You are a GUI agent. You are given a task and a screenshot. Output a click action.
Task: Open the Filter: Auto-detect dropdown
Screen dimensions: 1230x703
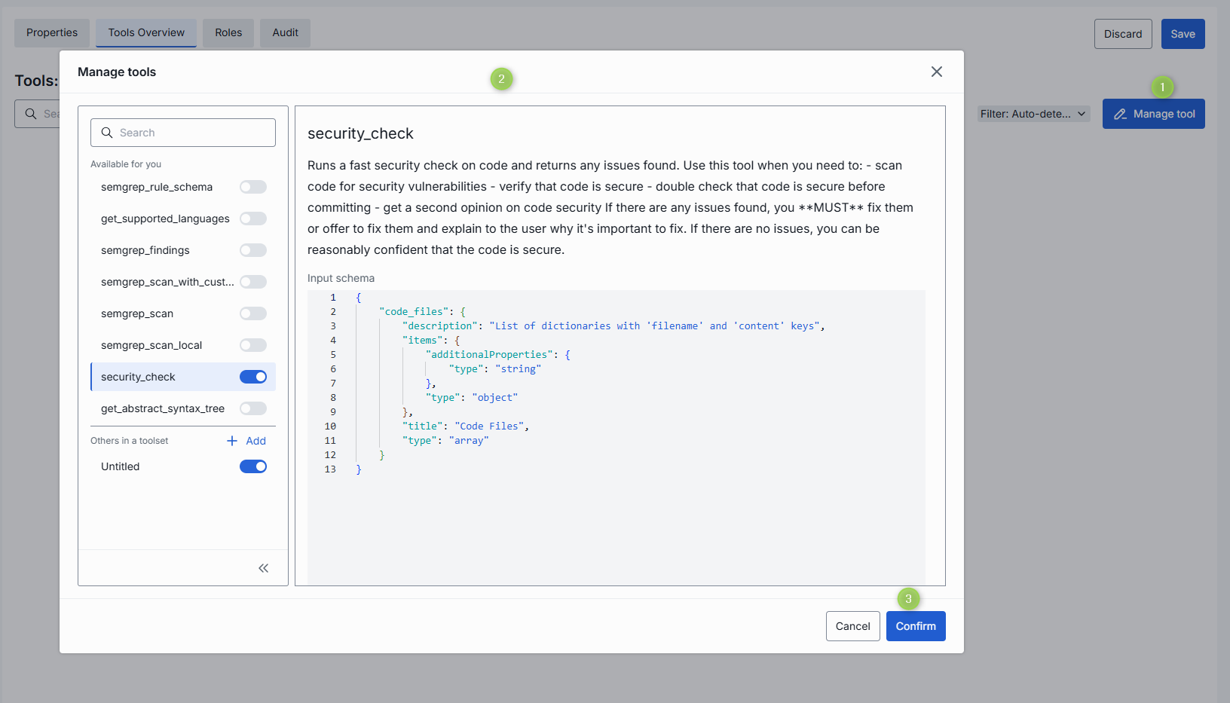[1033, 114]
